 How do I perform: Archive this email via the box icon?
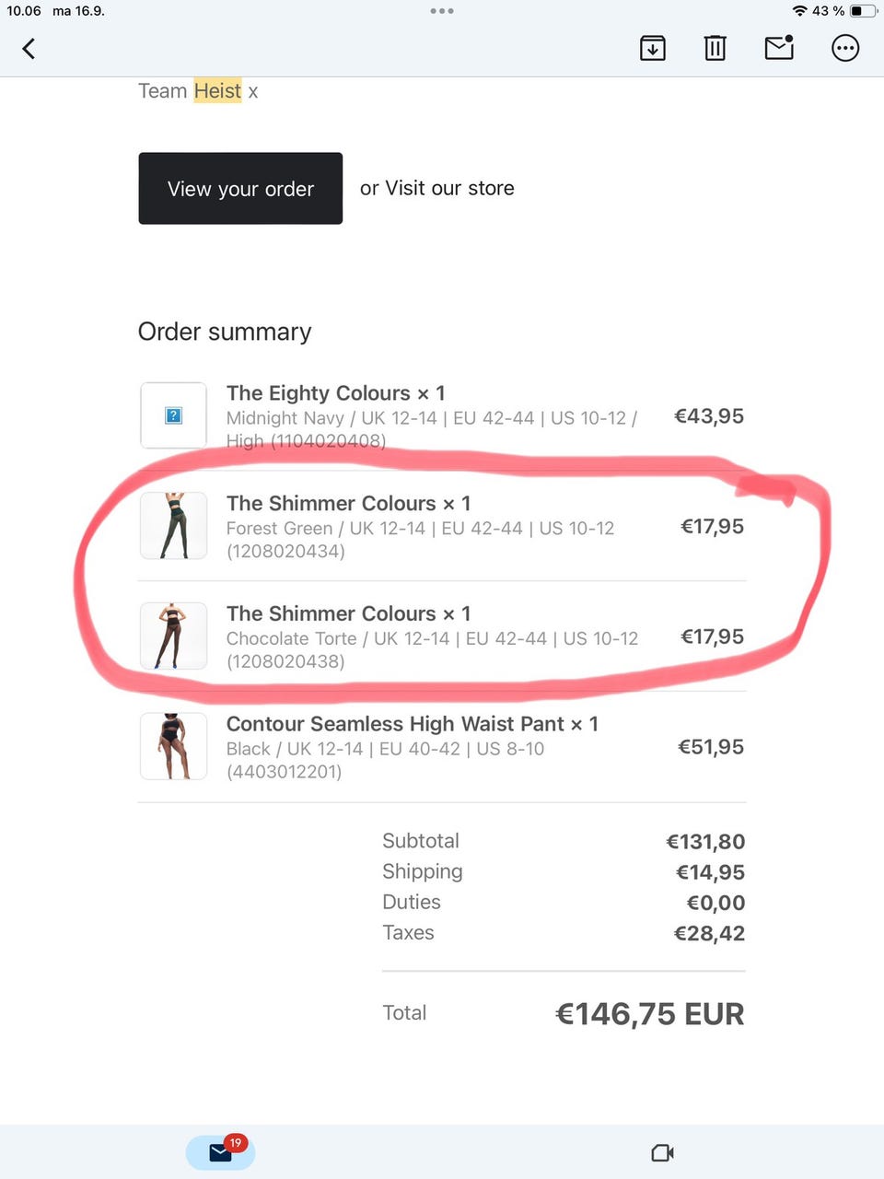coord(652,48)
